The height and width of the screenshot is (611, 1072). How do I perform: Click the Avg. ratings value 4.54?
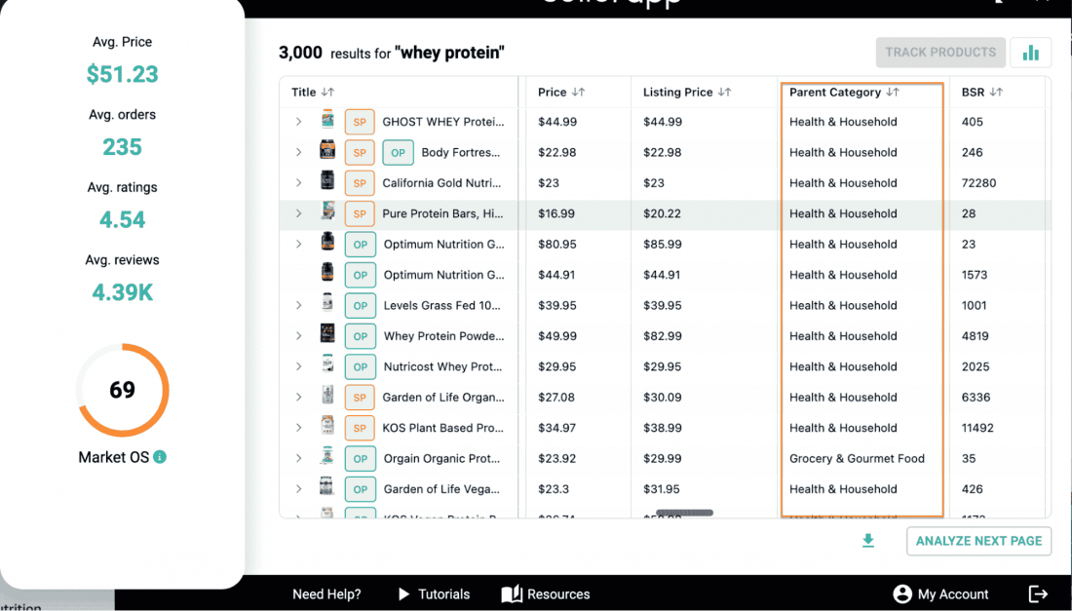tap(123, 220)
